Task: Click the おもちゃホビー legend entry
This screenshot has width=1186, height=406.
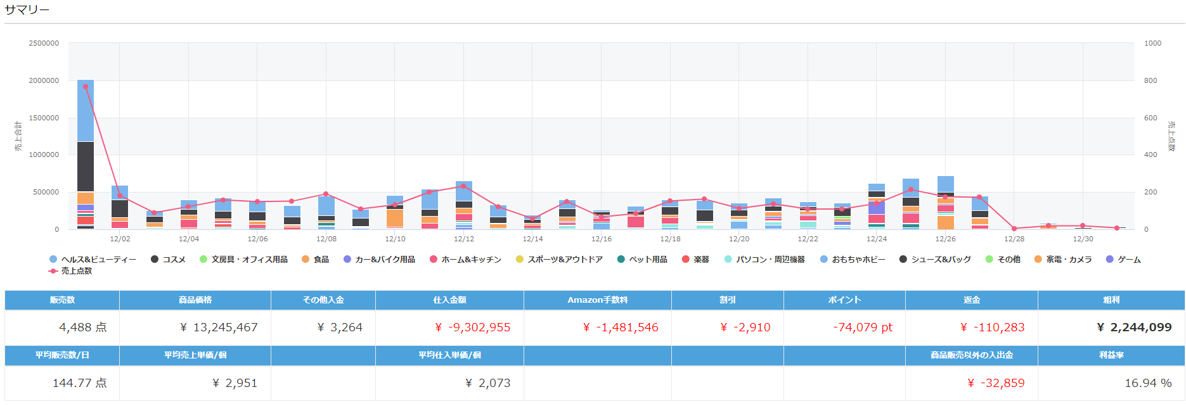Action: click(853, 260)
